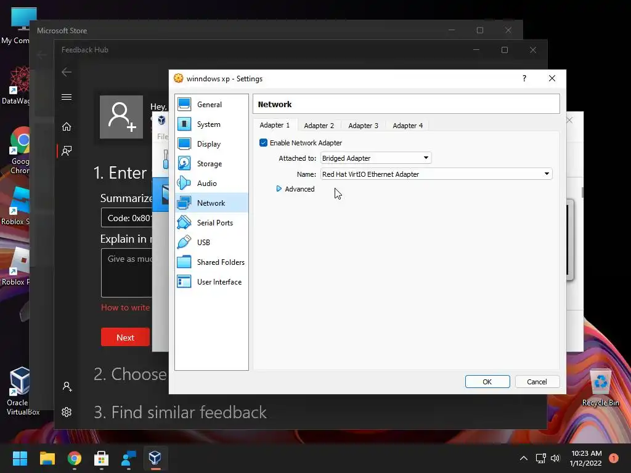
Task: Select the Network category icon
Action: click(x=184, y=203)
